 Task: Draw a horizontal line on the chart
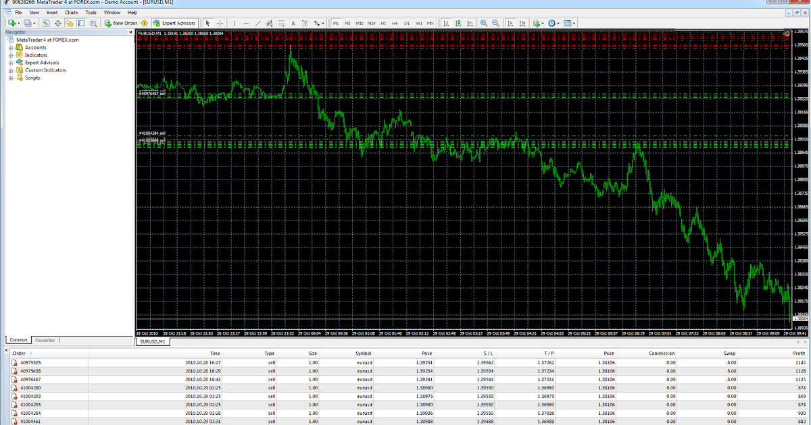click(245, 22)
